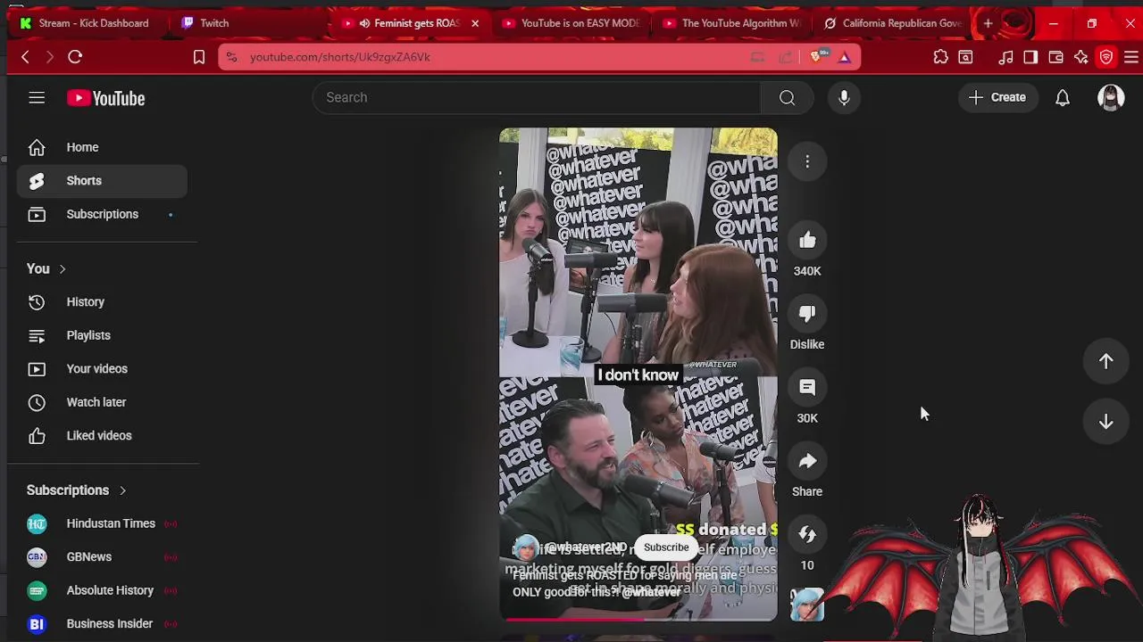This screenshot has width=1143, height=642.
Task: Open Absolute History channel
Action: click(102, 590)
